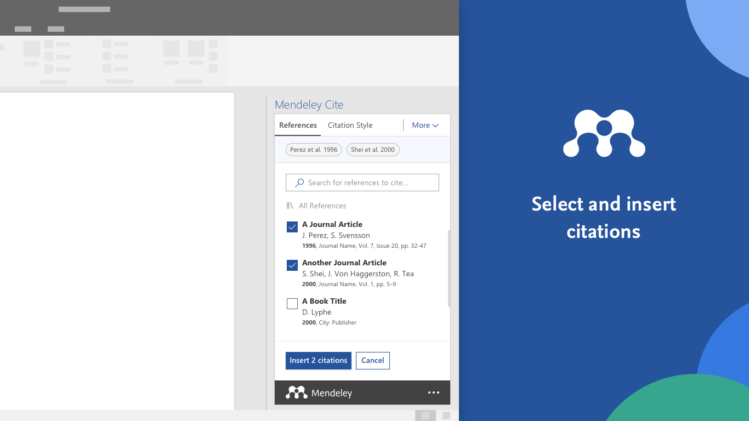Image resolution: width=749 pixels, height=421 pixels.
Task: Click the Select and insert citations heading
Action: (x=604, y=217)
